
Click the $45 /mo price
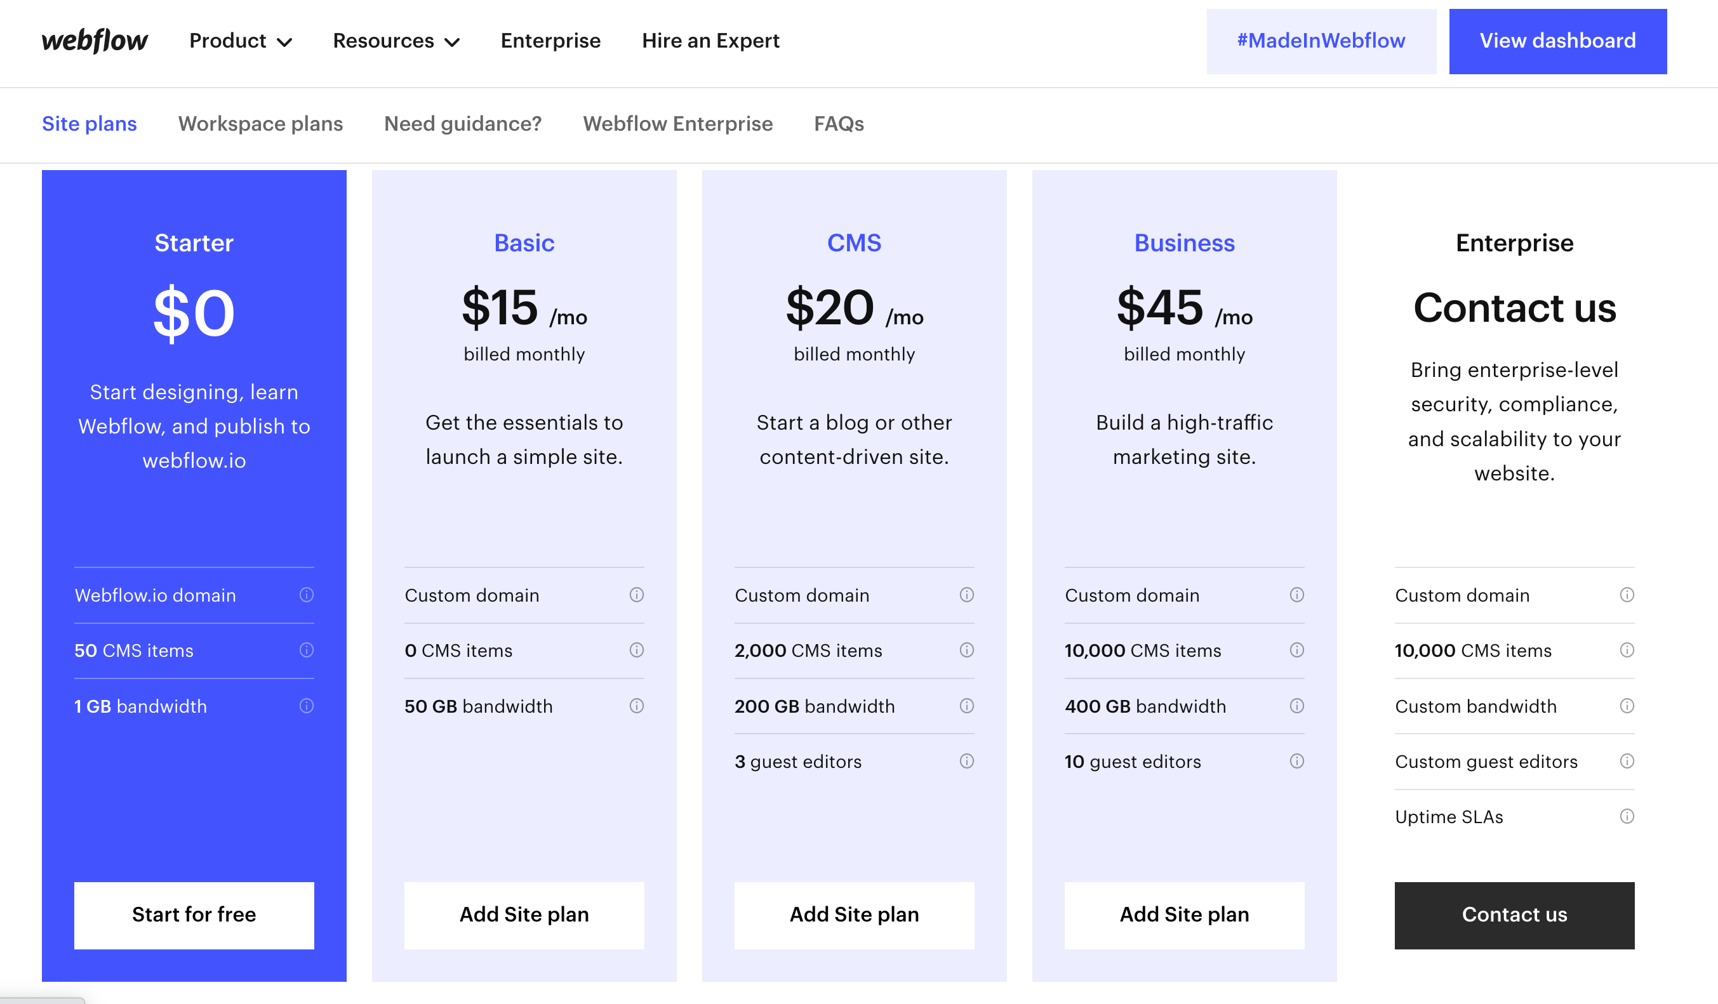pos(1184,308)
